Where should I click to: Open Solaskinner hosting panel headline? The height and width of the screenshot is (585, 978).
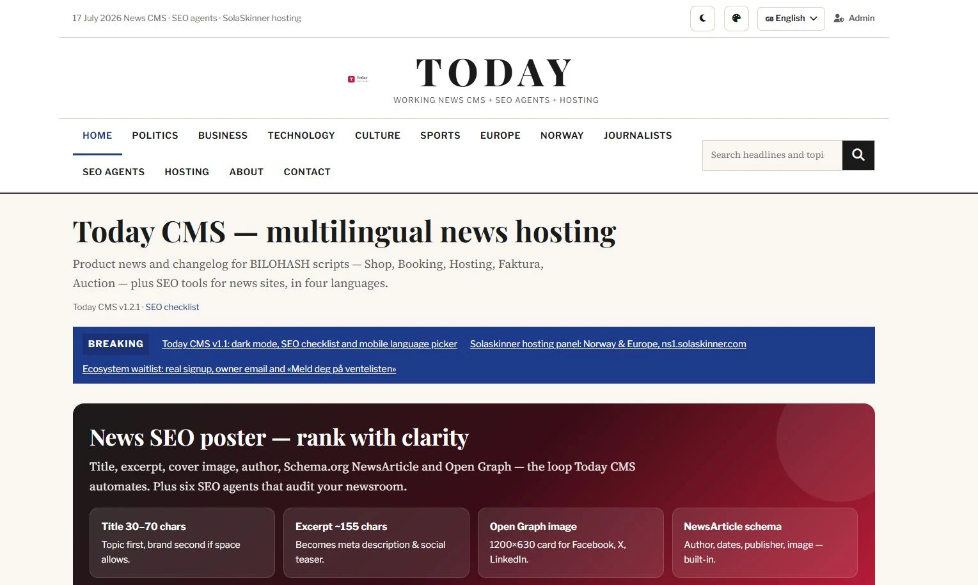pos(608,344)
